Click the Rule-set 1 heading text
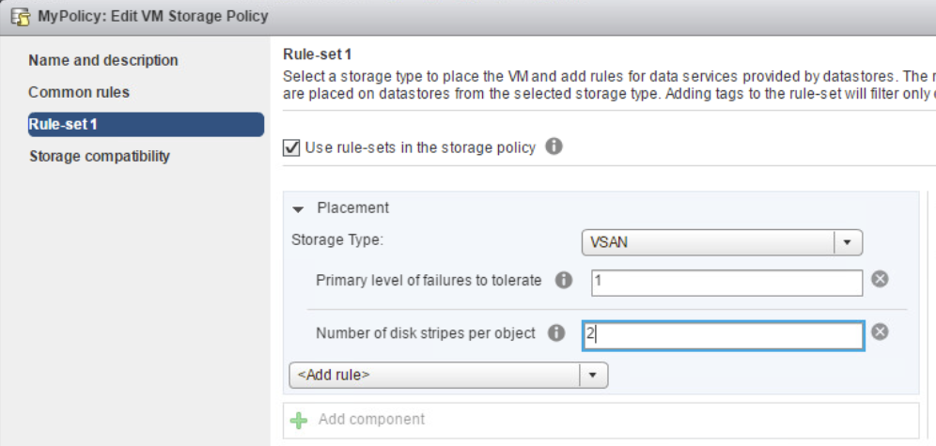The height and width of the screenshot is (446, 936). [x=317, y=54]
